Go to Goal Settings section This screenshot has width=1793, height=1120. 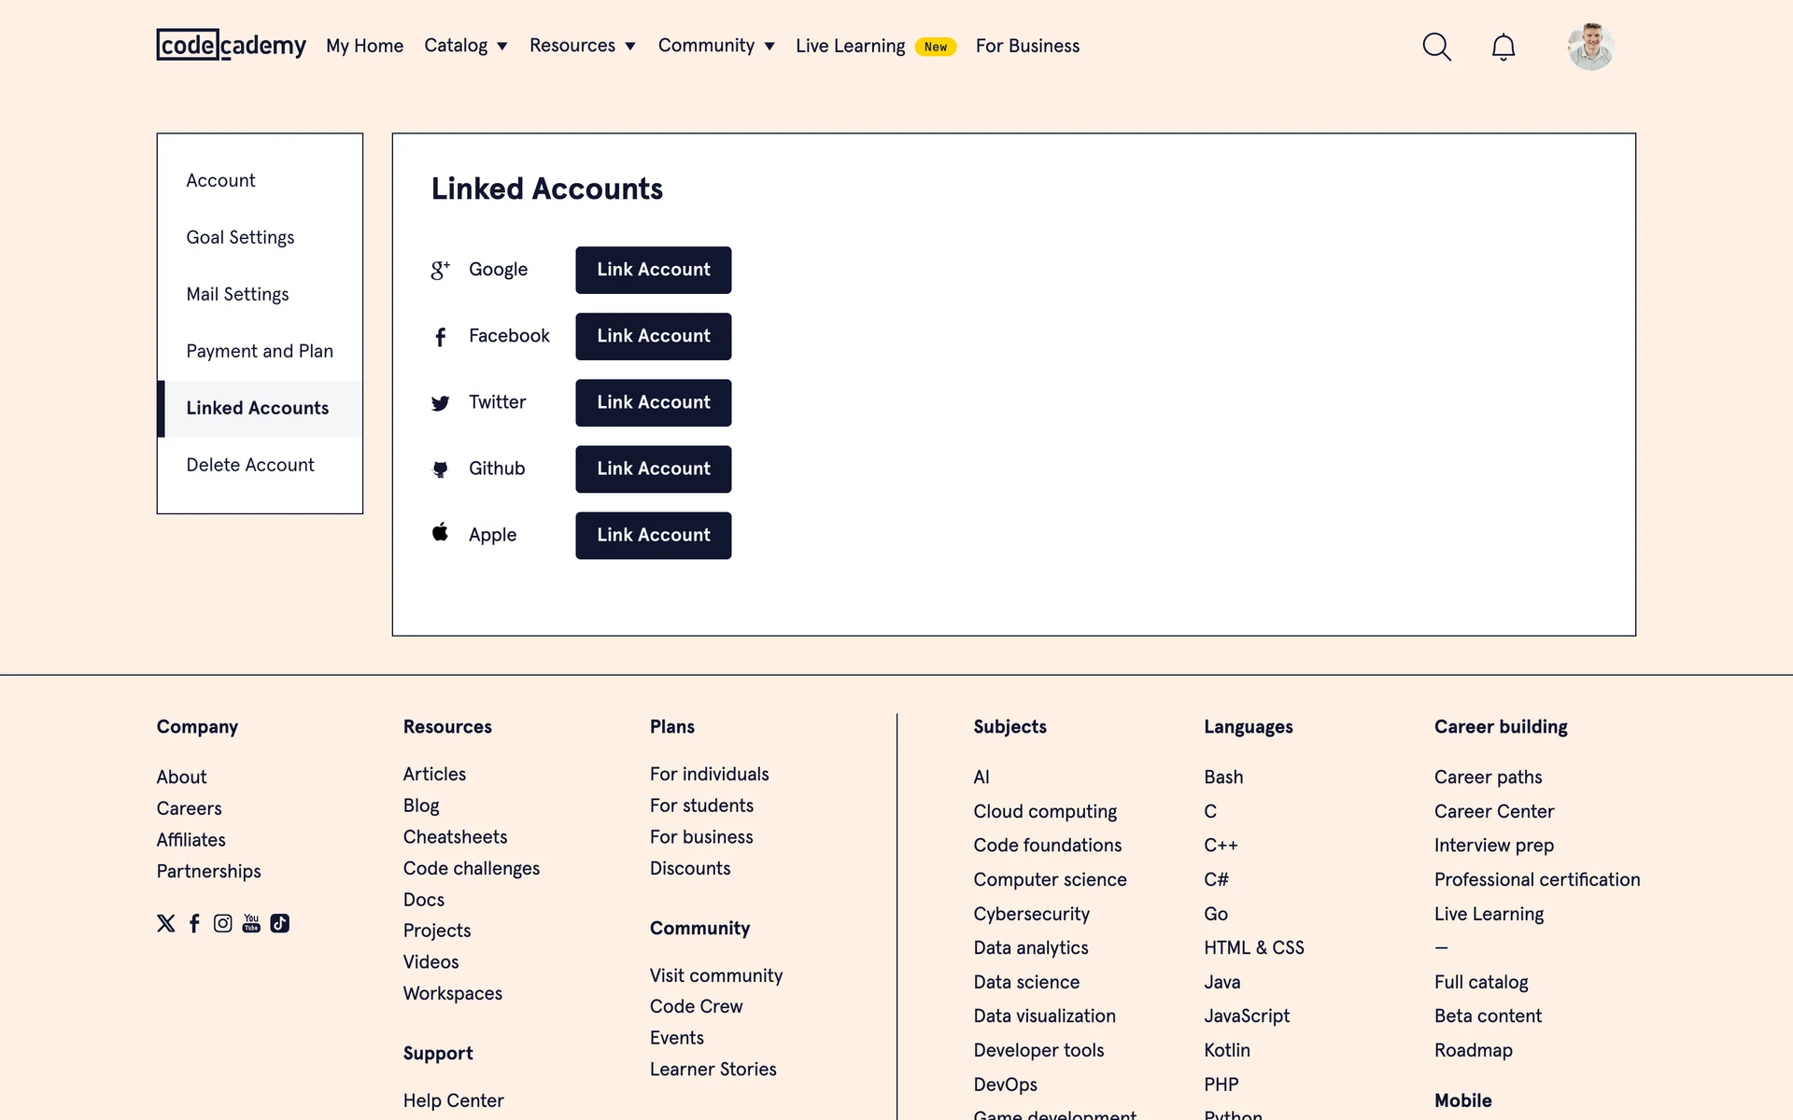[240, 237]
